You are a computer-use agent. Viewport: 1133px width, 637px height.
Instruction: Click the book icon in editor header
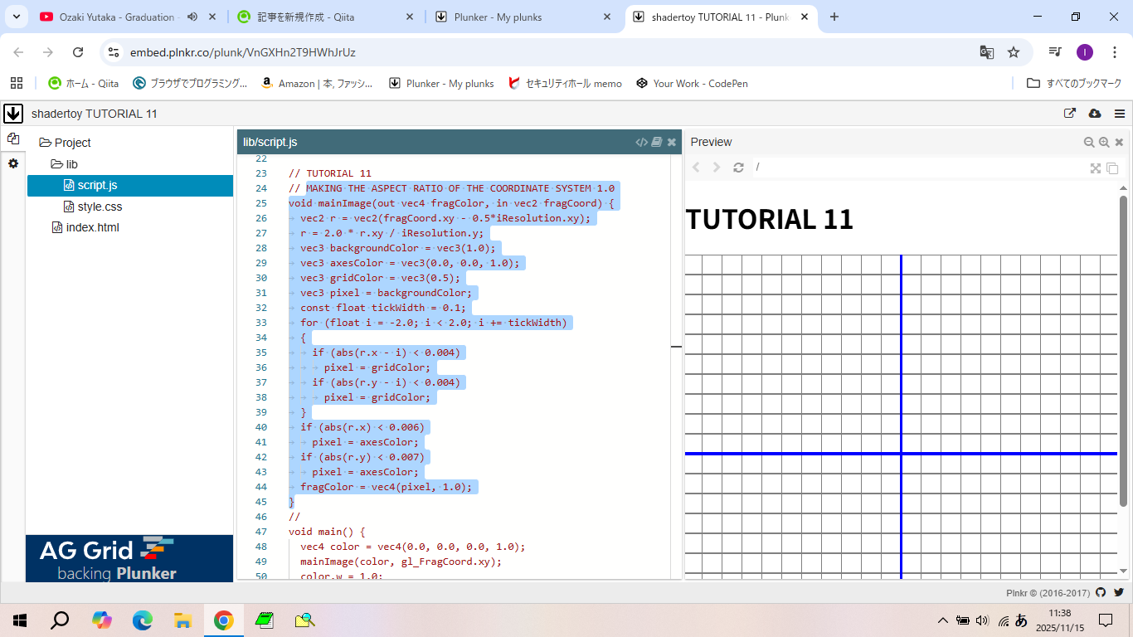pyautogui.click(x=657, y=142)
